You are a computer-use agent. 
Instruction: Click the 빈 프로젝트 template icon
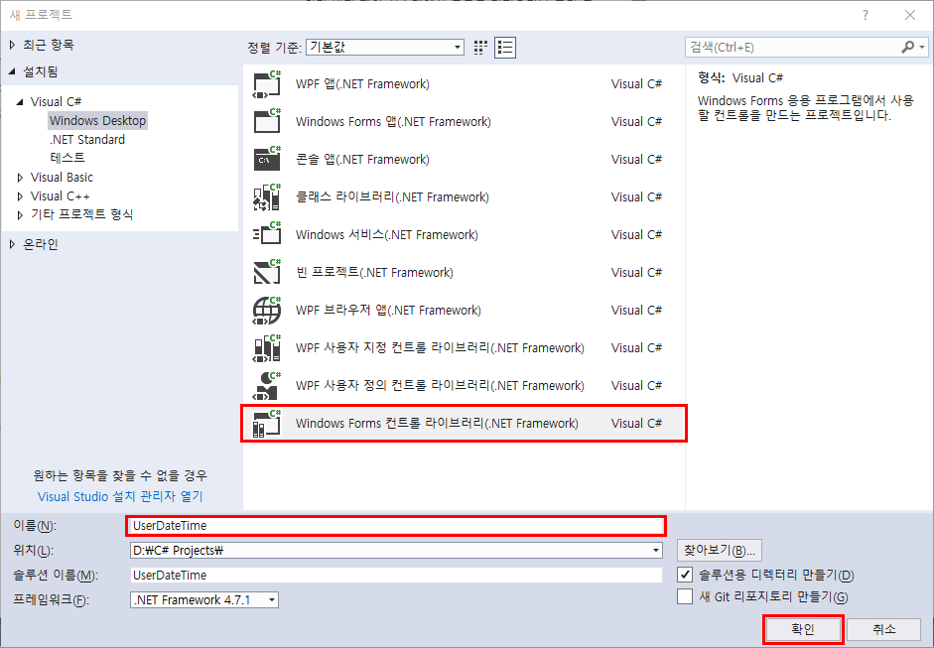click(x=267, y=272)
